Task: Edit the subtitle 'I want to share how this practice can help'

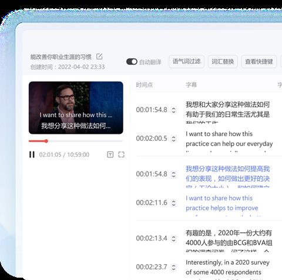Action: pyautogui.click(x=229, y=141)
